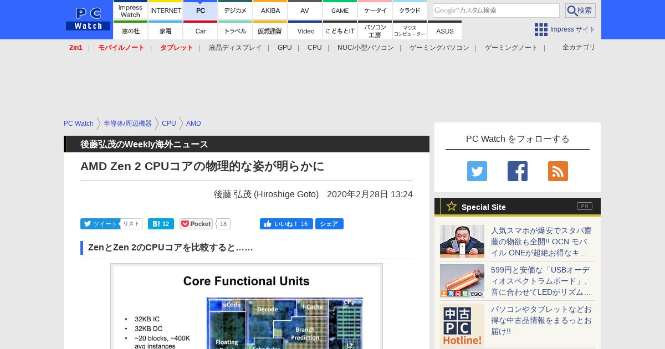The width and height of the screenshot is (665, 349).
Task: Click CPU breadcrumb link
Action: 169,124
